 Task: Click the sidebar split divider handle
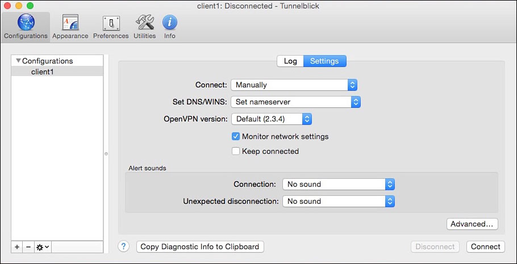[106, 154]
